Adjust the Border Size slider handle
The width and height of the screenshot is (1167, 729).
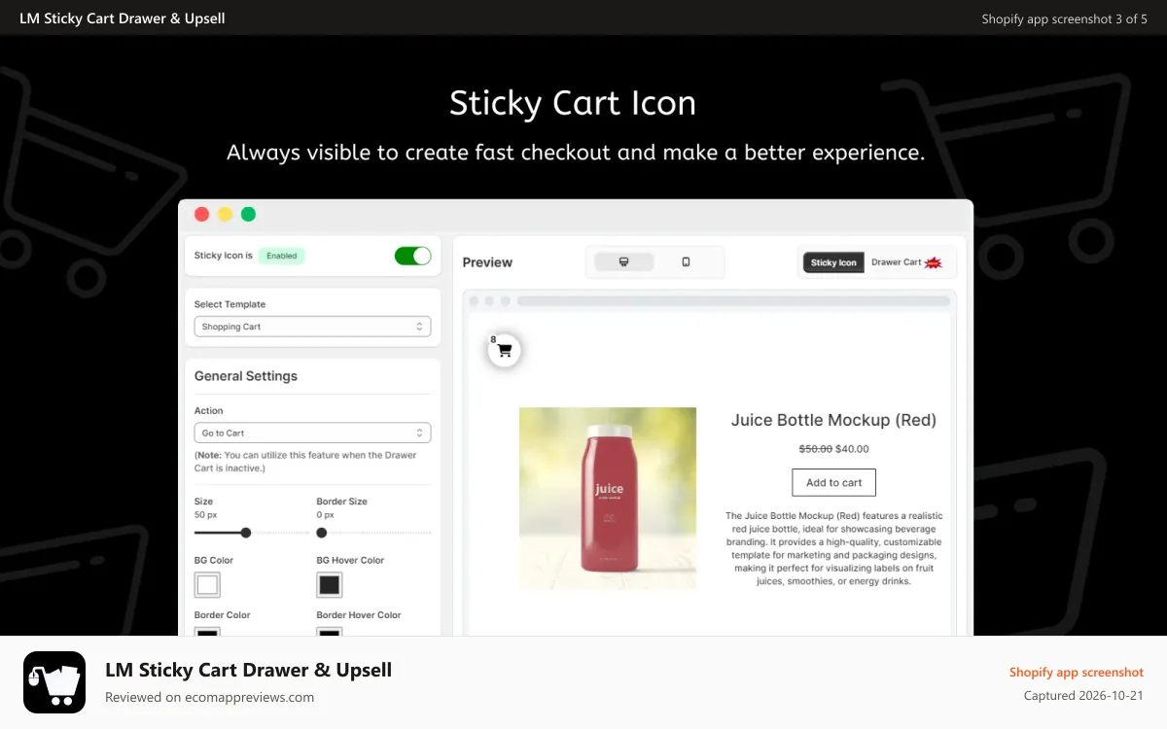pyautogui.click(x=322, y=533)
